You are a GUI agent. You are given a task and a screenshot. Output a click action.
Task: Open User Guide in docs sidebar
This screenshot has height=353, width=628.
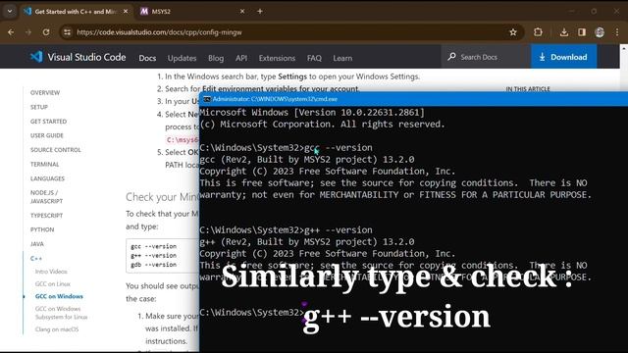47,135
